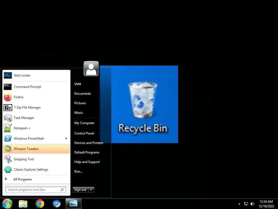The image size is (278, 209).
Task: Open Classic Explorer Settings shell icon
Action: (x=8, y=170)
